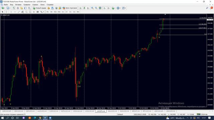Switch timeframe to M1

(x=47, y=12)
